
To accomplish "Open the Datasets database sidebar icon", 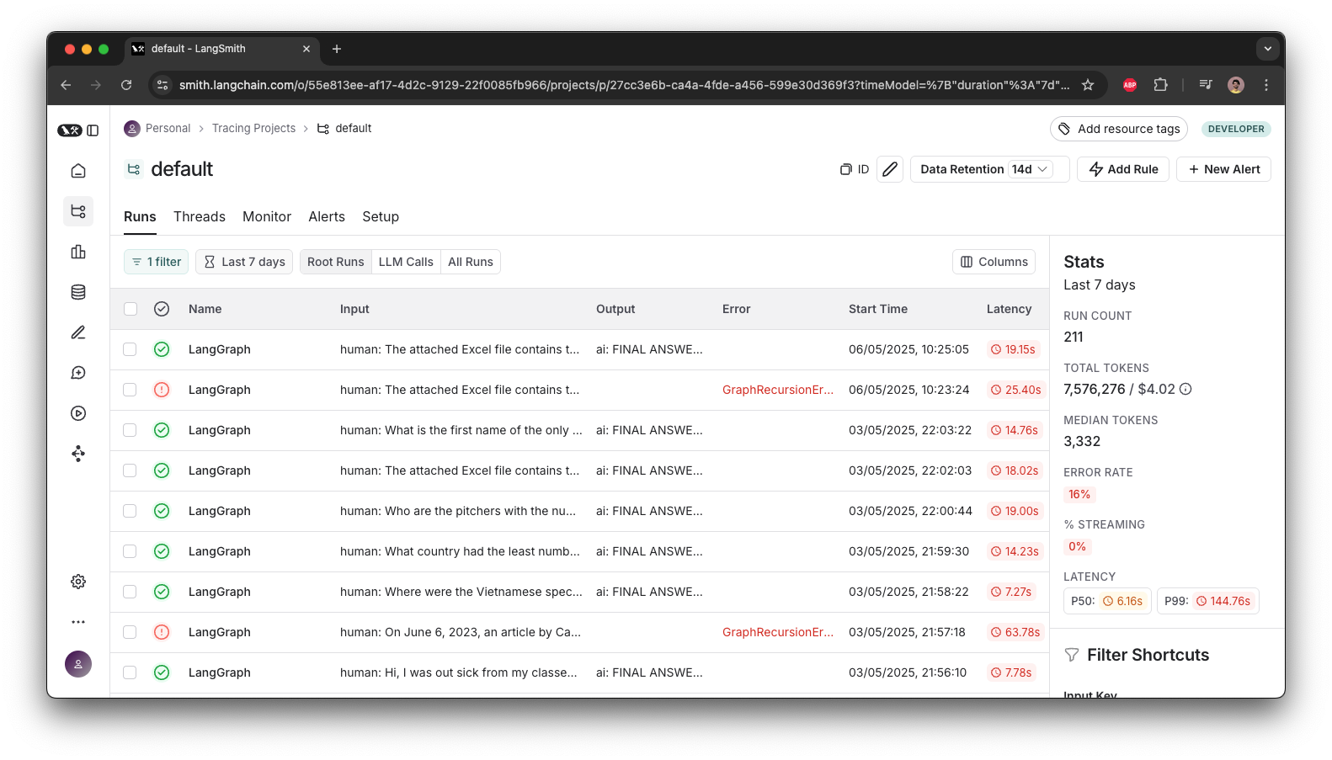I will point(78,292).
